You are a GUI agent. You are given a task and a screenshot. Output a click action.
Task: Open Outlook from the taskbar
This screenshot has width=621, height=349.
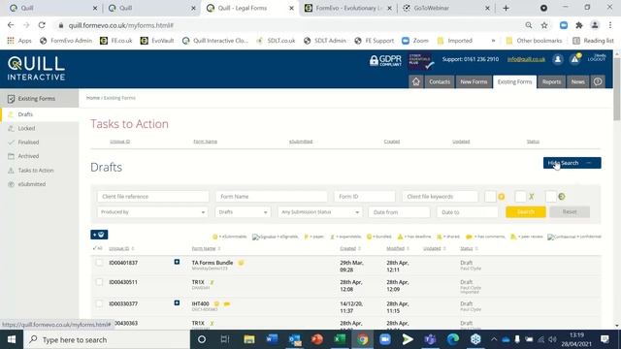(295, 339)
